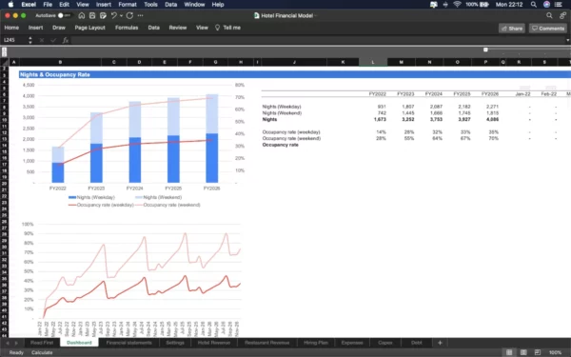Click into the formula bar input
The image size is (571, 357).
coord(317,40)
